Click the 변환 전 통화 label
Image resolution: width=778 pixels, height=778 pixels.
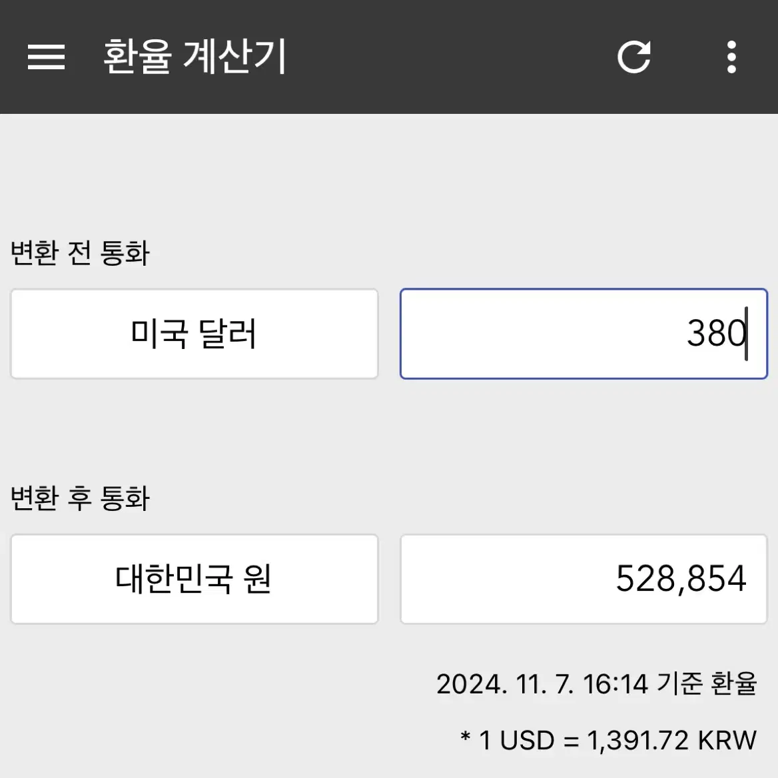coord(80,252)
